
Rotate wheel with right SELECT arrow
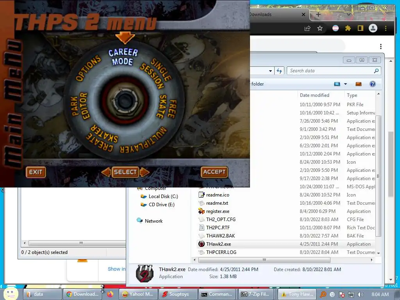point(145,172)
